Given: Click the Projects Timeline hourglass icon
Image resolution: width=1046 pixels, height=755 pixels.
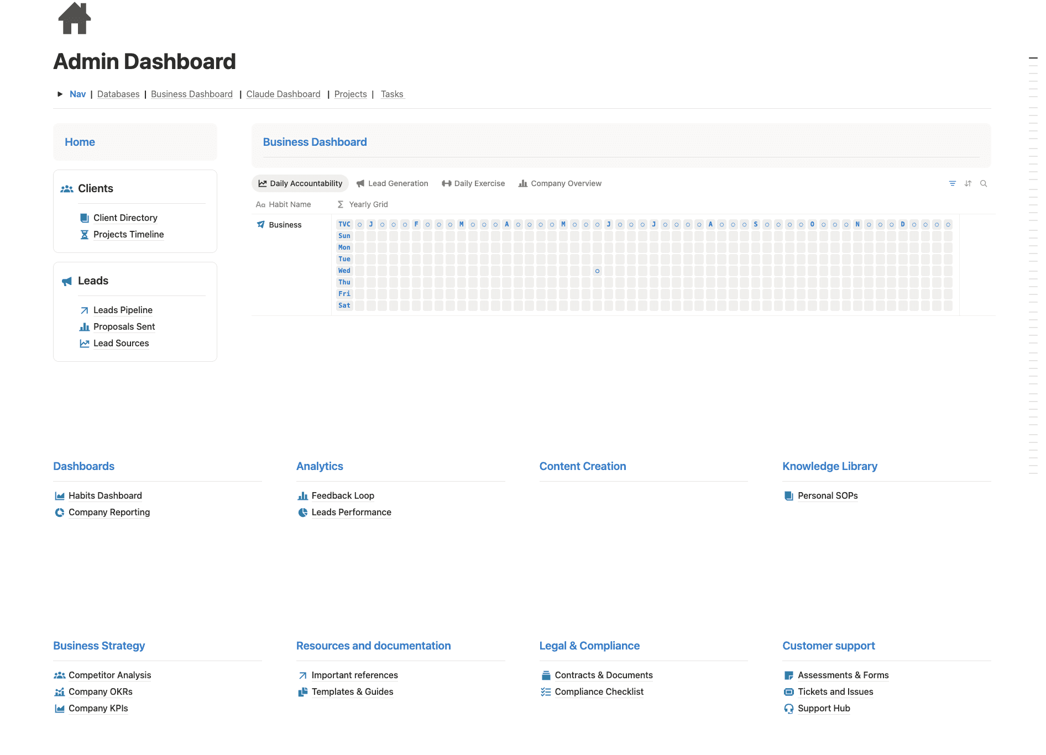Looking at the screenshot, I should (85, 234).
